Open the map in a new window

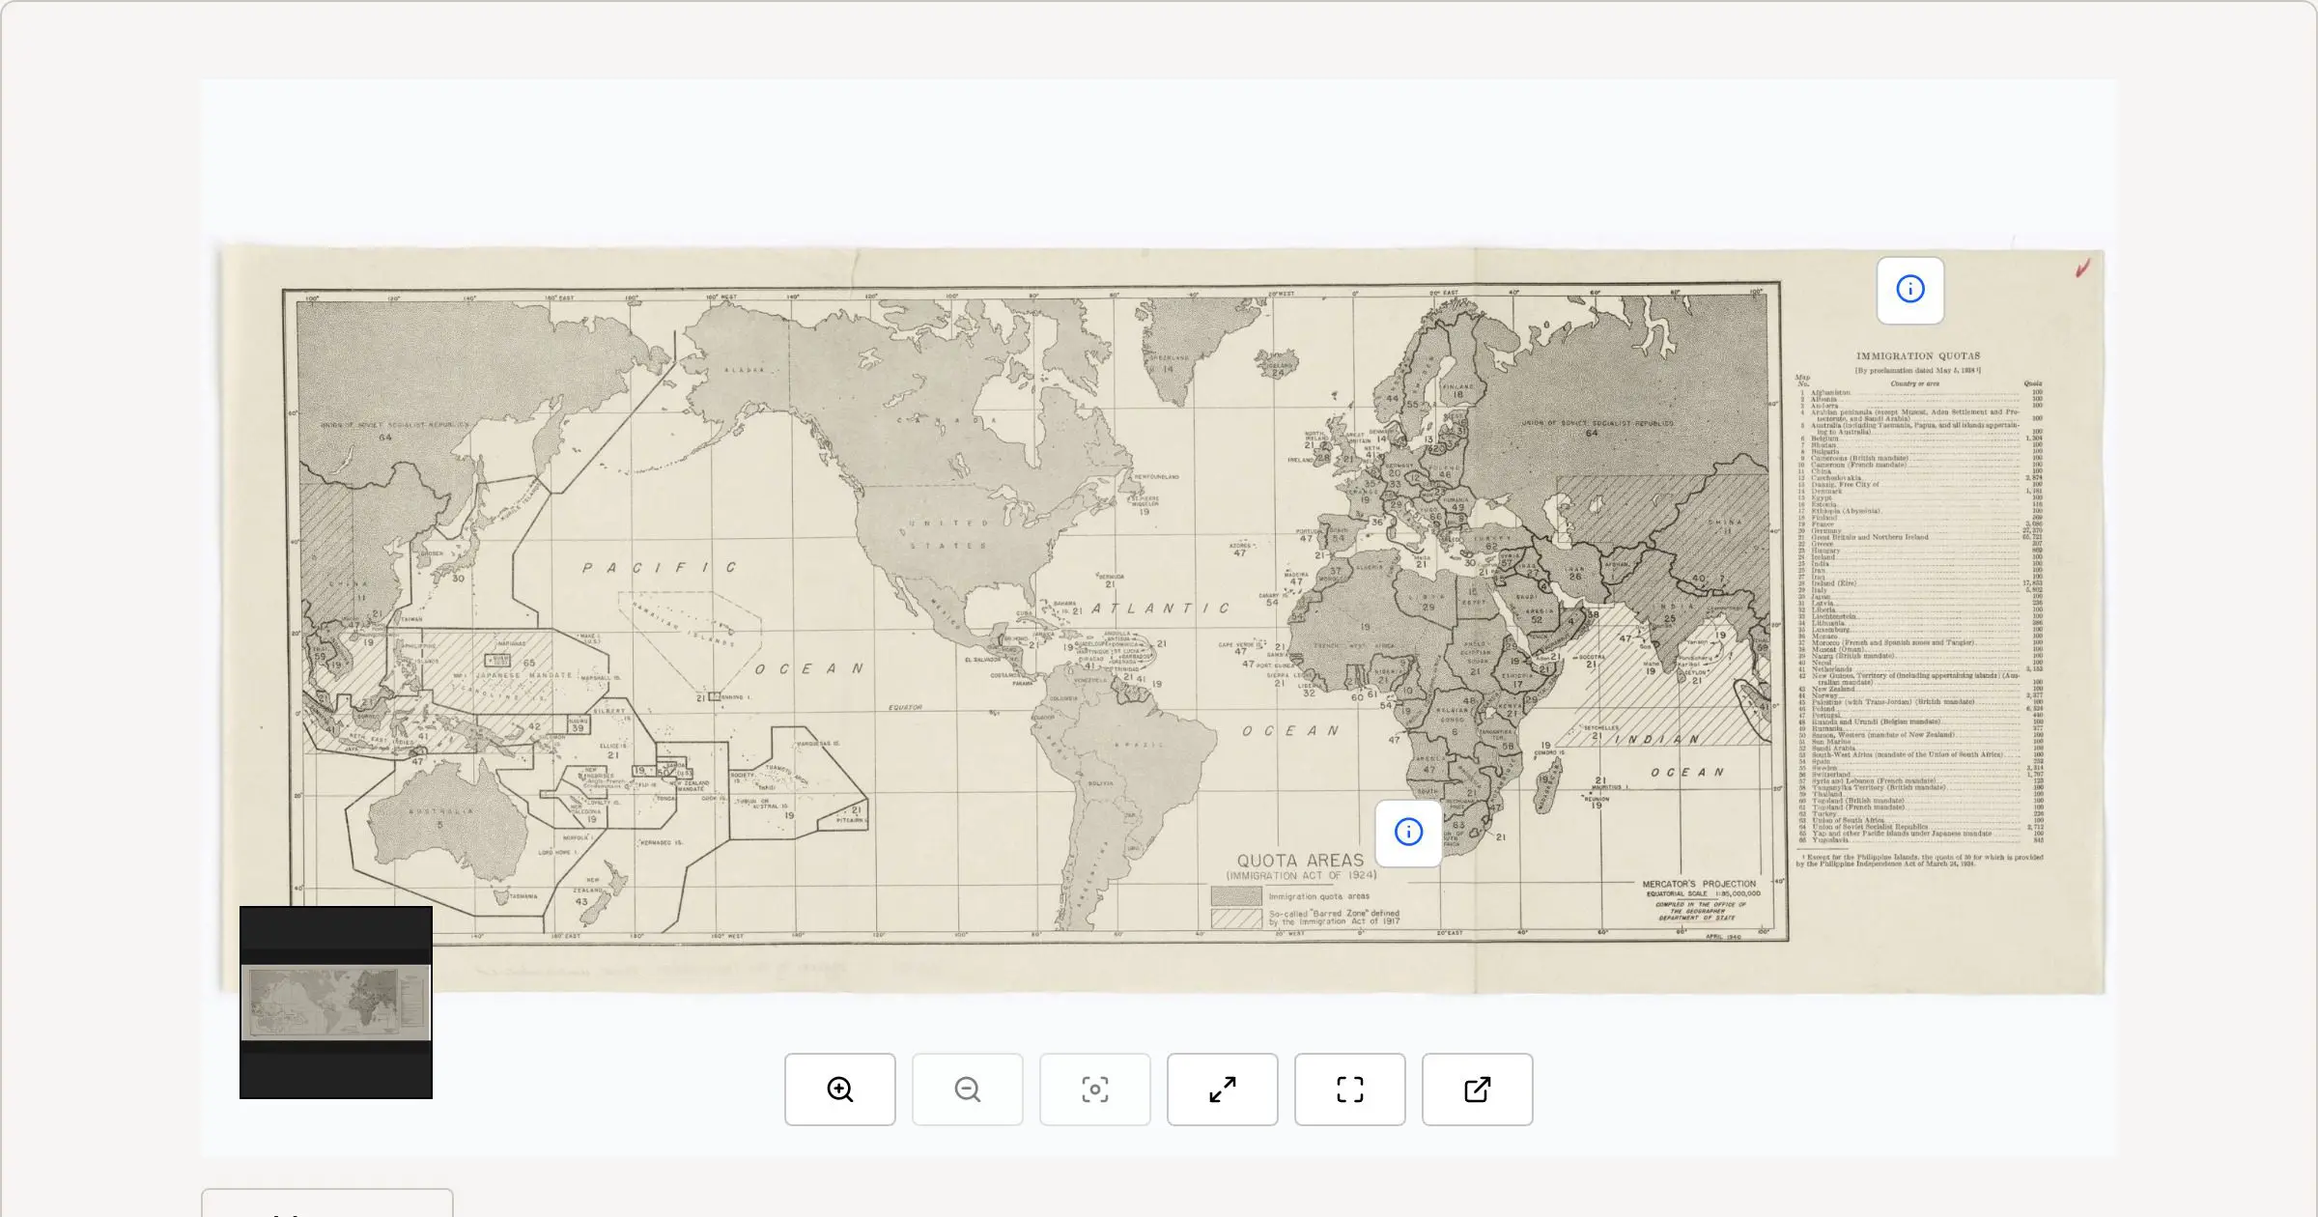[1477, 1090]
